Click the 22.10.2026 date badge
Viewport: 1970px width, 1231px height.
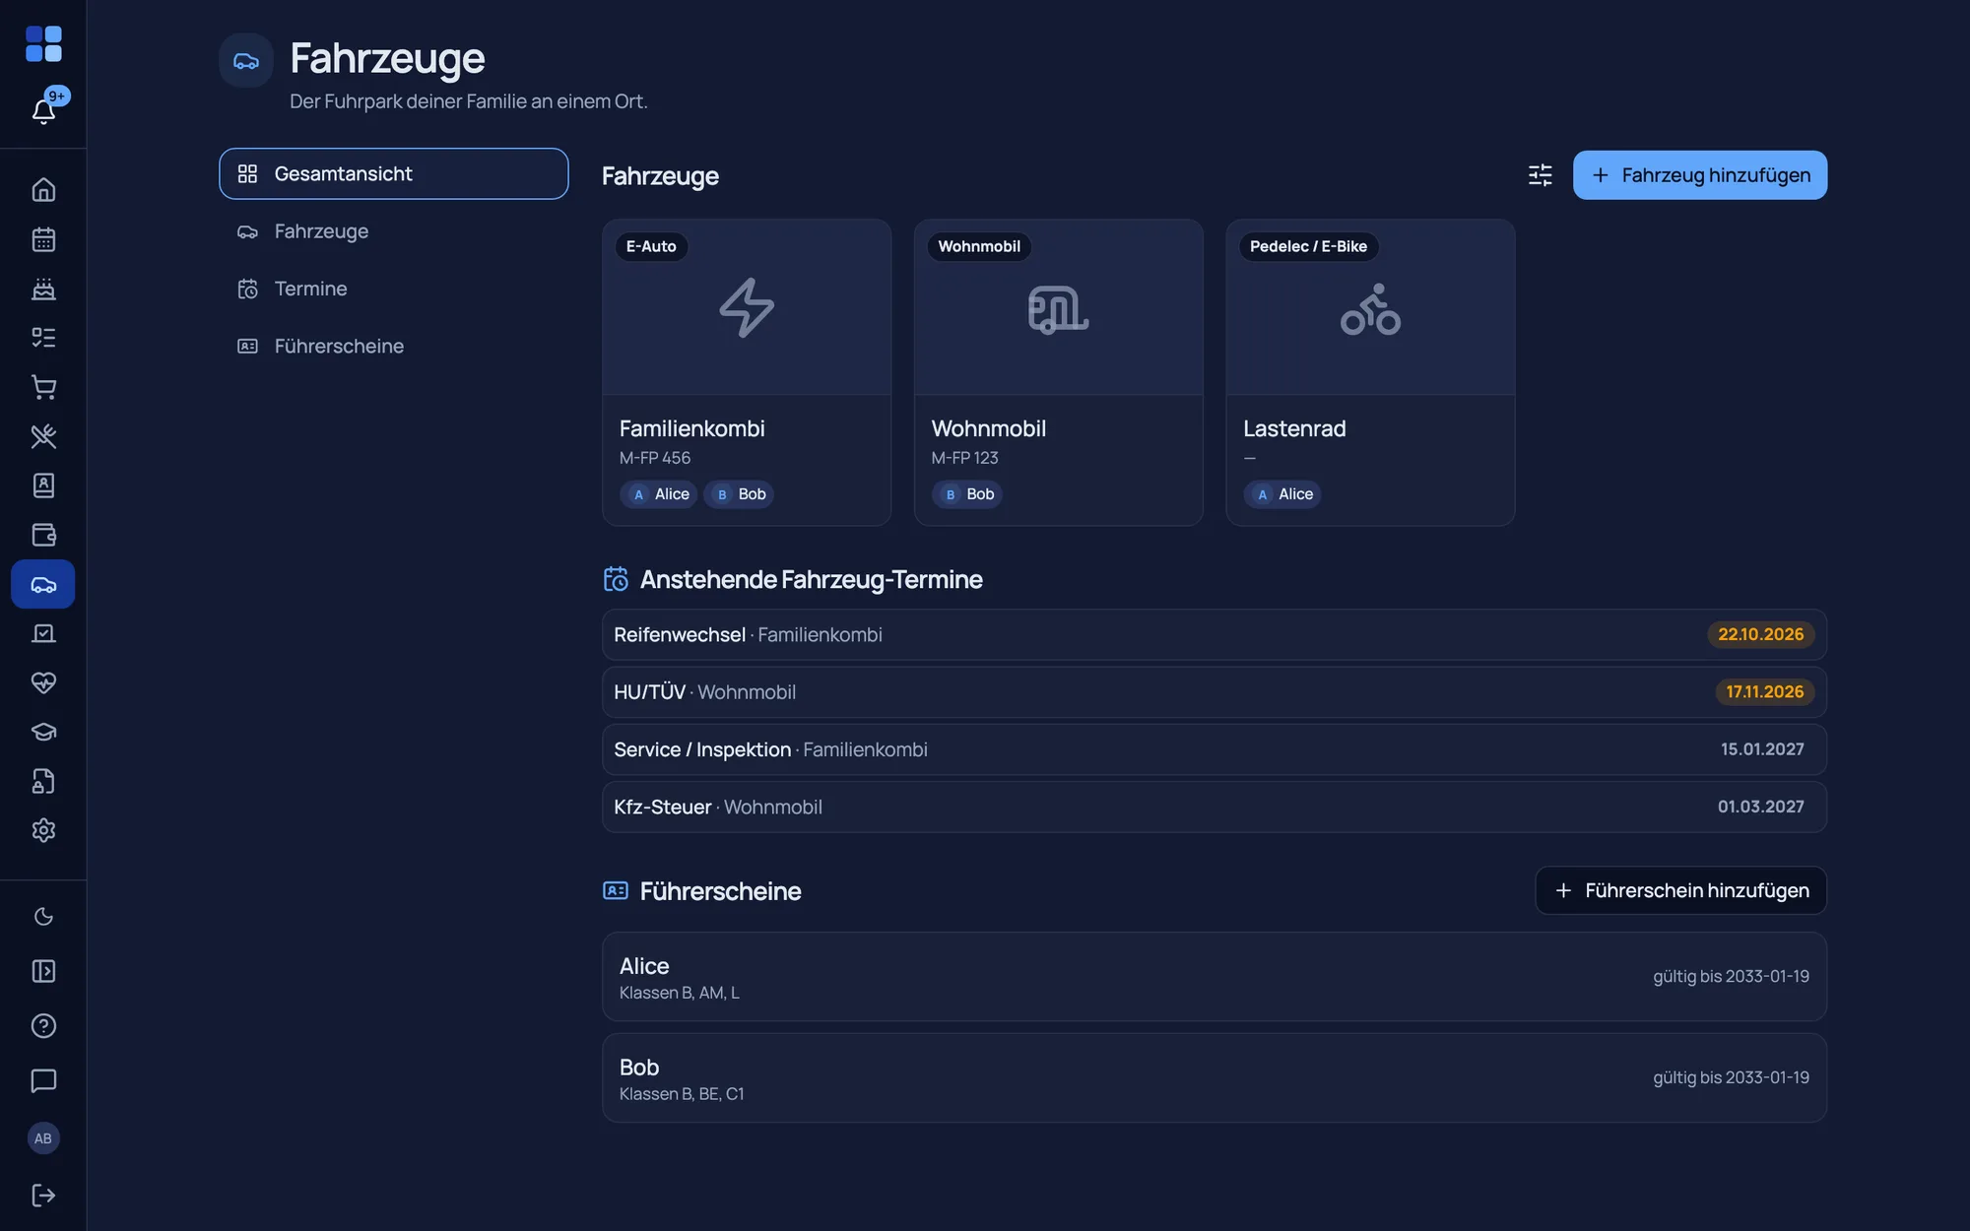[x=1760, y=635]
